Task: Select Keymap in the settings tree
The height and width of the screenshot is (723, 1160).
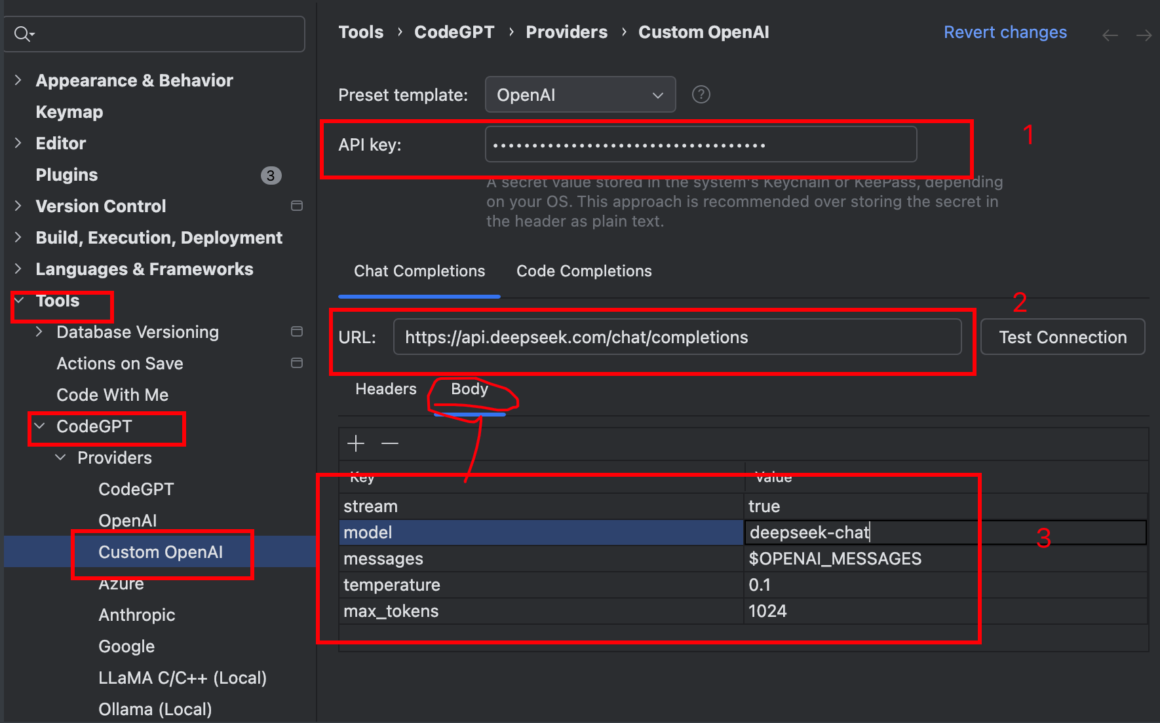Action: coord(69,112)
